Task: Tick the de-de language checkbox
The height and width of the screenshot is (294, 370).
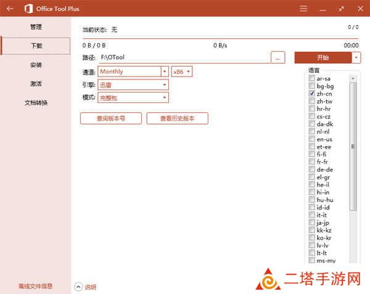Action: pyautogui.click(x=311, y=169)
